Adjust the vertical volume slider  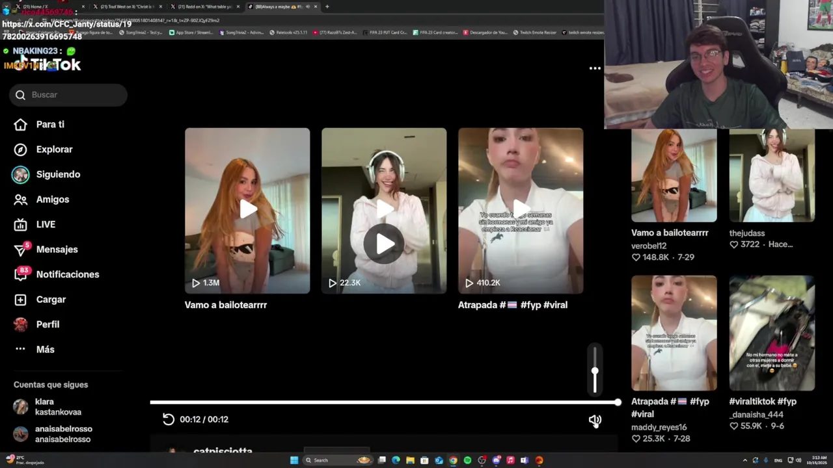point(595,370)
